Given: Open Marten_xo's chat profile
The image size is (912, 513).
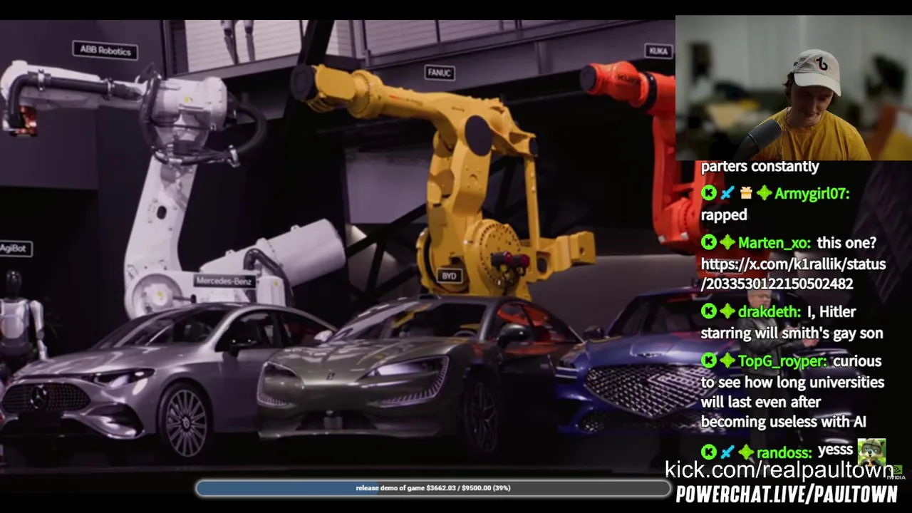Looking at the screenshot, I should point(774,243).
